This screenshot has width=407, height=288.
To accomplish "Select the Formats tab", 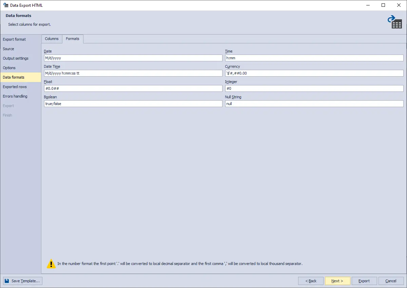I will click(73, 39).
